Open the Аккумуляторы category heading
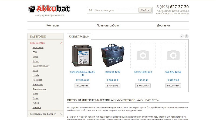The image size is (216, 120). (x=38, y=43)
